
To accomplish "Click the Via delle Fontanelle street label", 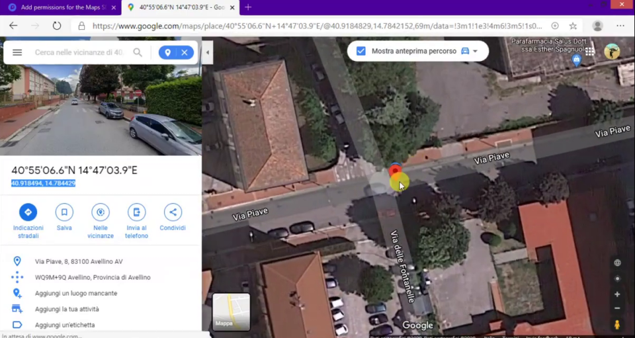I will pyautogui.click(x=403, y=267).
